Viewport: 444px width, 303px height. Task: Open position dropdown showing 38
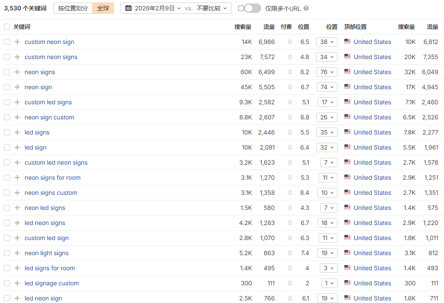(327, 42)
